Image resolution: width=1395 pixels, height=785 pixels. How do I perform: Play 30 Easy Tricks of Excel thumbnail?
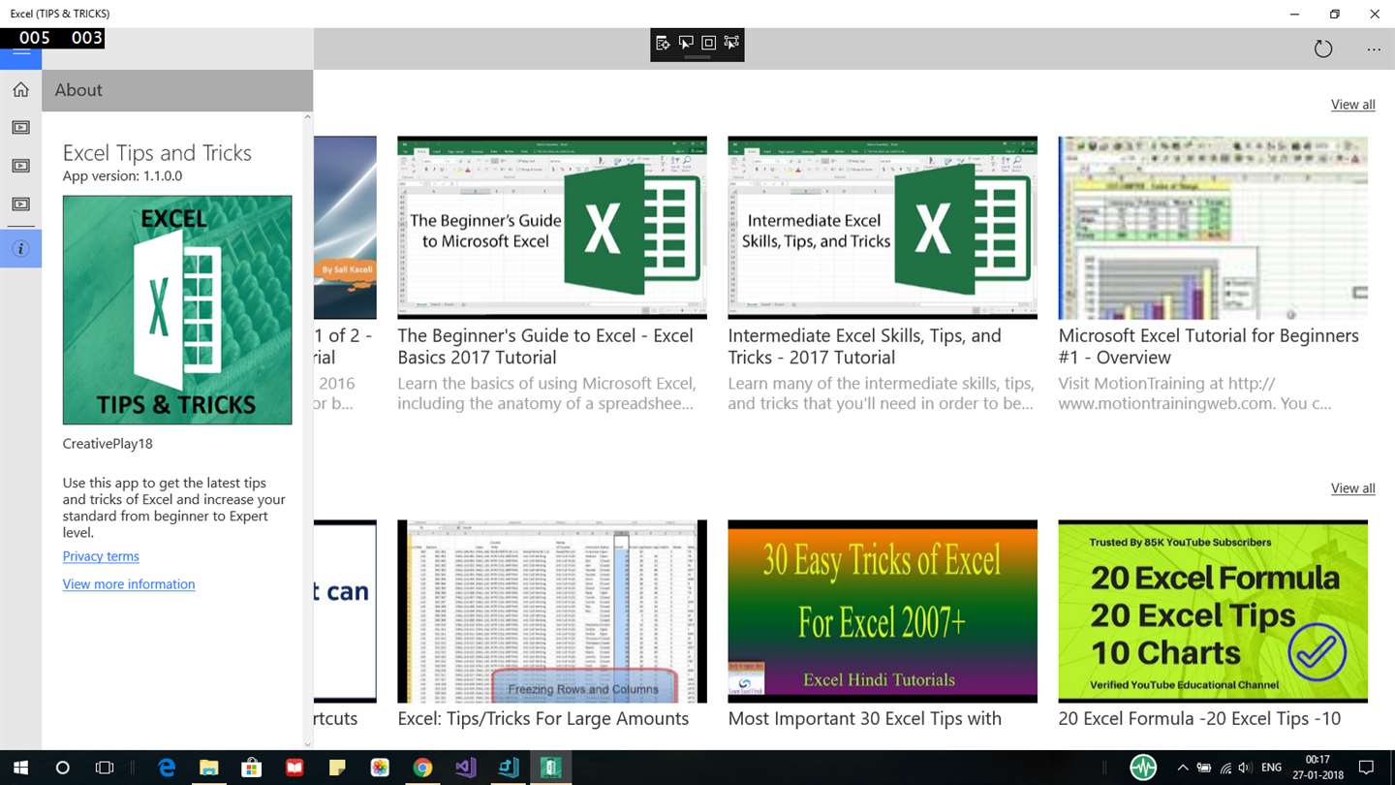(x=883, y=612)
